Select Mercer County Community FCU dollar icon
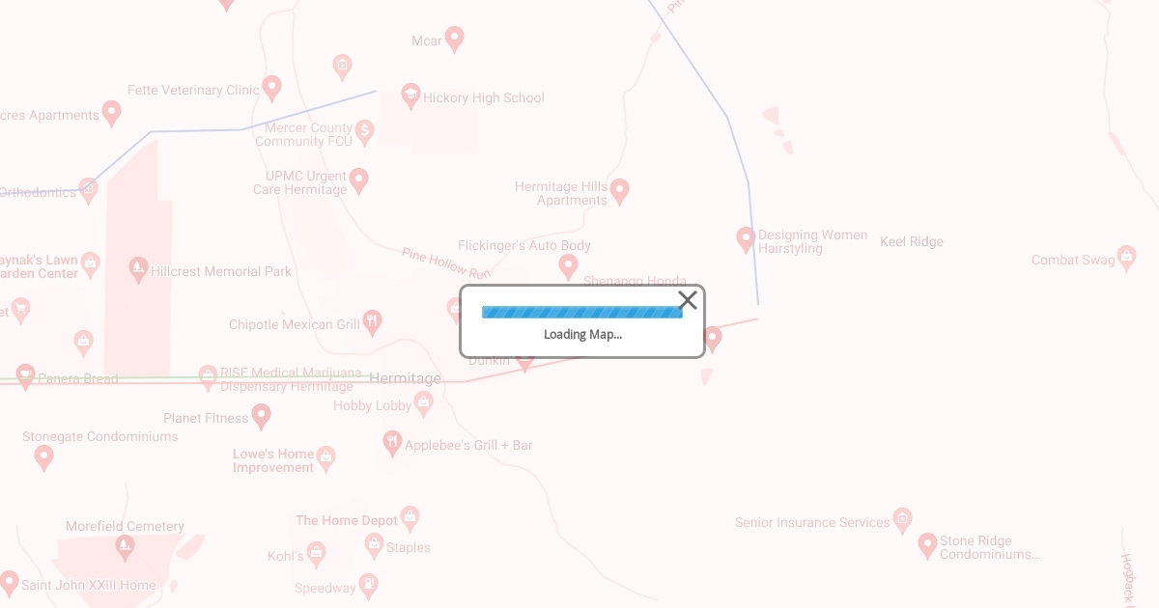This screenshot has height=608, width=1159. pyautogui.click(x=364, y=132)
